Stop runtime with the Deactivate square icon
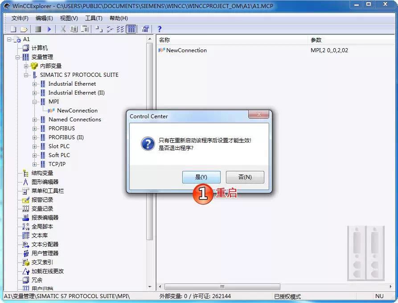Image resolution: width=398 pixels, height=303 pixels. pyautogui.click(x=38, y=29)
